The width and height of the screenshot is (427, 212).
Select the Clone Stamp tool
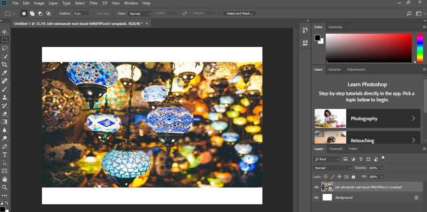click(x=4, y=97)
